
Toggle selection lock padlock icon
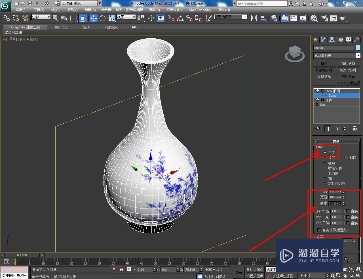[121, 269]
